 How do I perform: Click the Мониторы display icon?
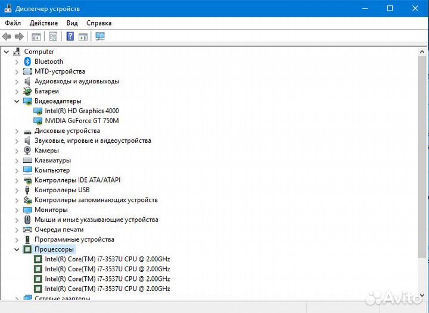(27, 210)
